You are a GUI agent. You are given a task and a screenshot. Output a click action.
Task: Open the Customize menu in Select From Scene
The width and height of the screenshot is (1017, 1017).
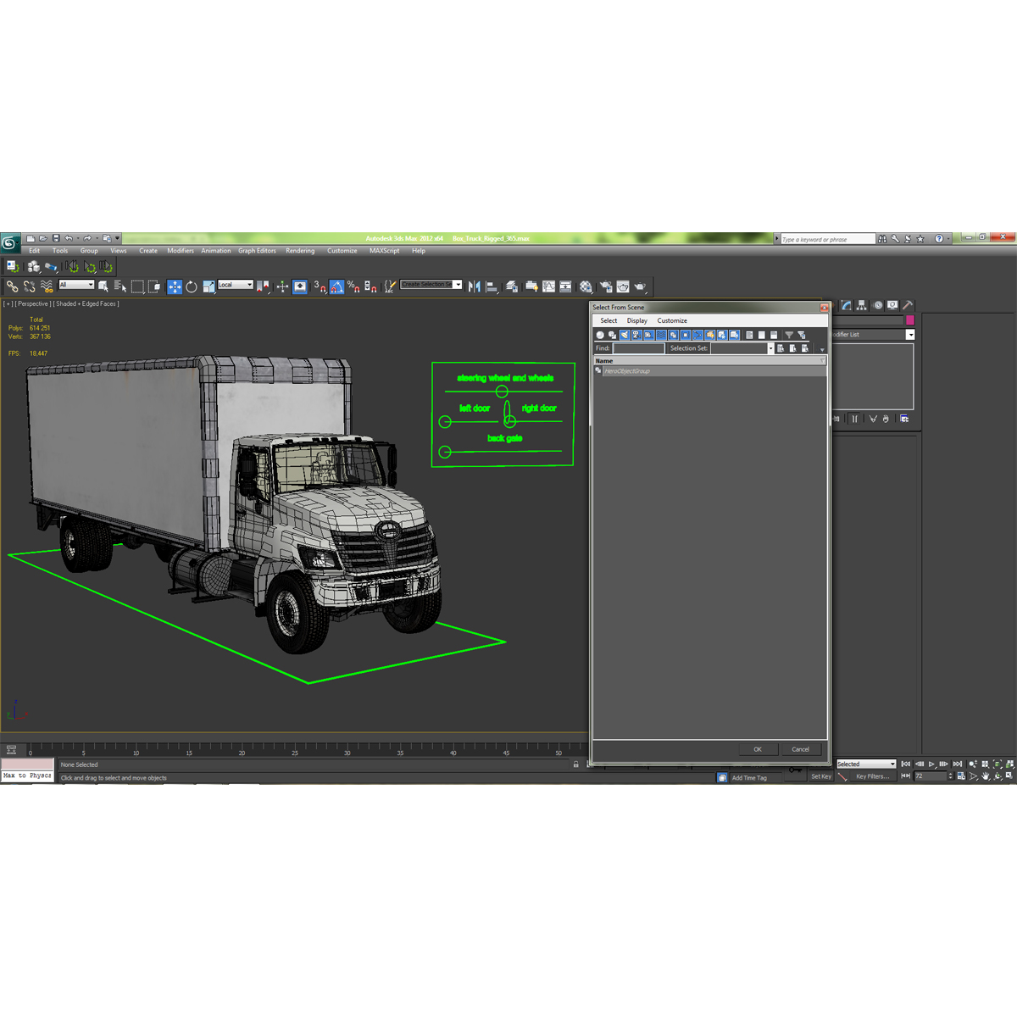tap(671, 320)
